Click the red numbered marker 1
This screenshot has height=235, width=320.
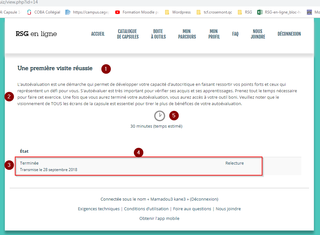click(106, 69)
